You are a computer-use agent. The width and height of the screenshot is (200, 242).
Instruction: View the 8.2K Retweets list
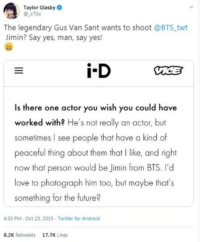pyautogui.click(x=20, y=235)
